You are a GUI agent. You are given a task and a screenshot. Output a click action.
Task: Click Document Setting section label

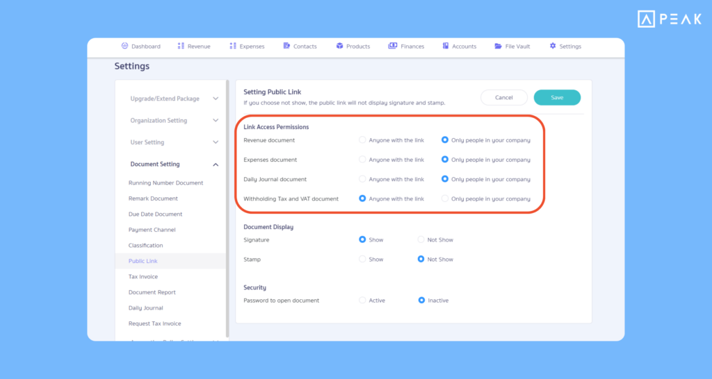[155, 164]
